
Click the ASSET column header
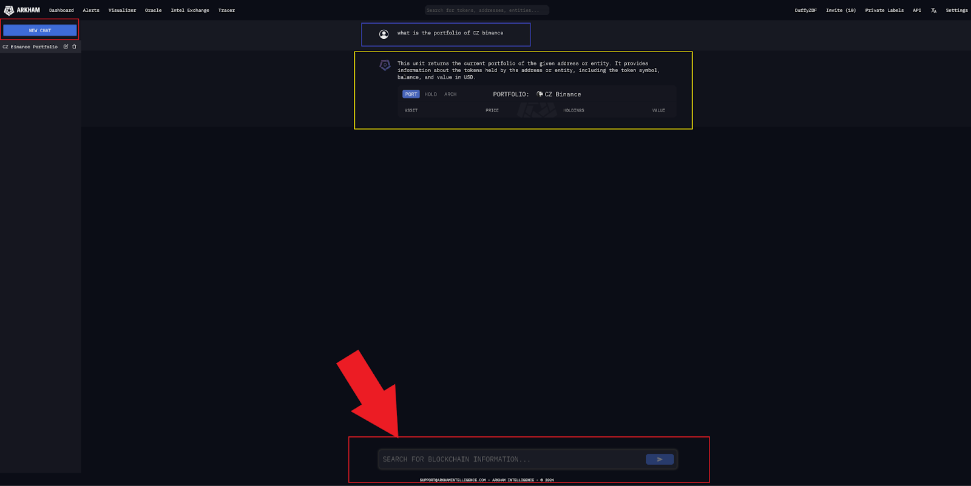click(x=411, y=110)
